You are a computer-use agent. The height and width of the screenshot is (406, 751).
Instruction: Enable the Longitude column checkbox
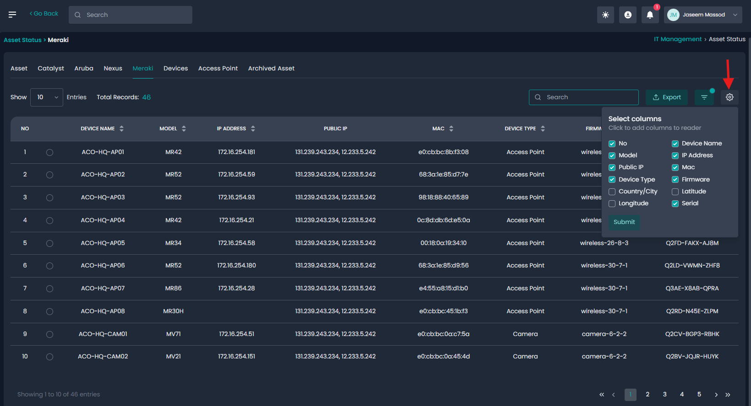pyautogui.click(x=612, y=203)
